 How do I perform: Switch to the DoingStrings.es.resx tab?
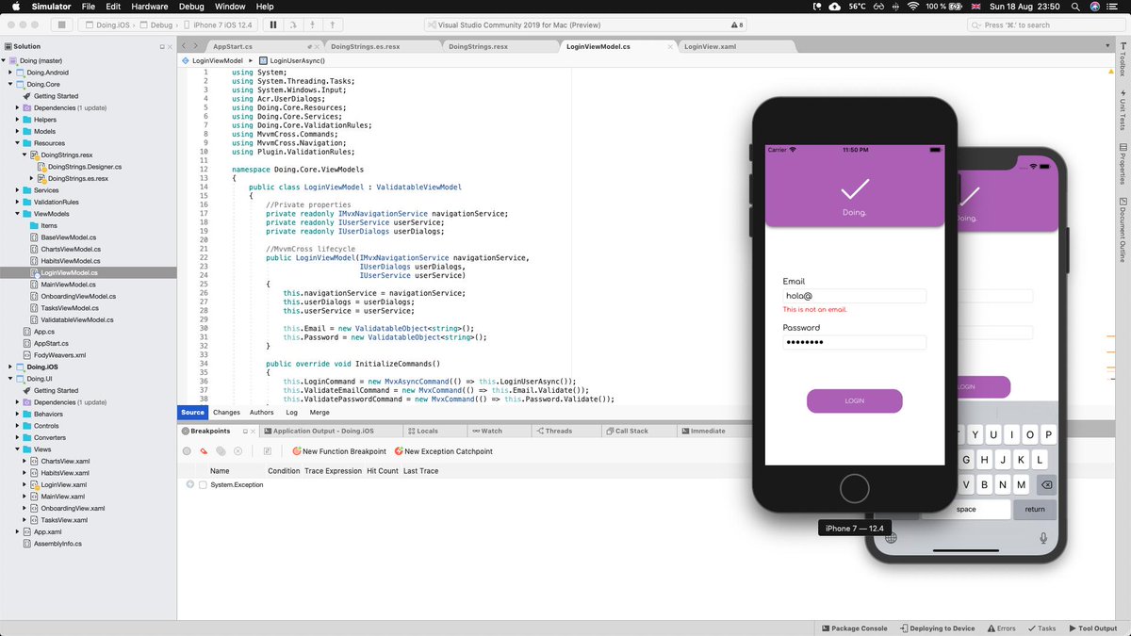click(x=366, y=45)
